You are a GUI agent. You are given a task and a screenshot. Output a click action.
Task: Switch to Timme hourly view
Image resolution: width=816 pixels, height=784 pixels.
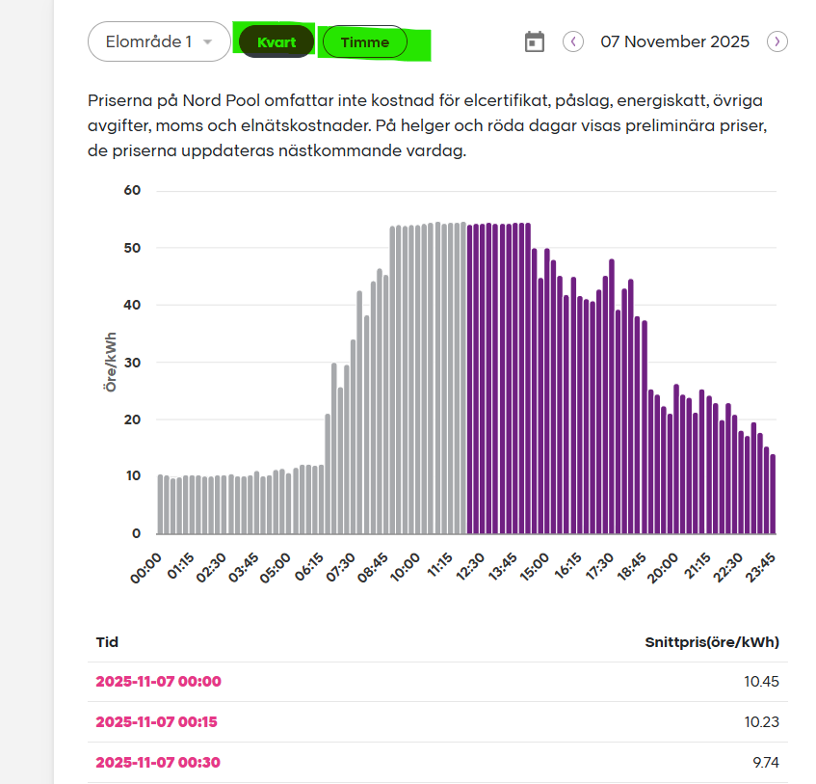pos(364,42)
